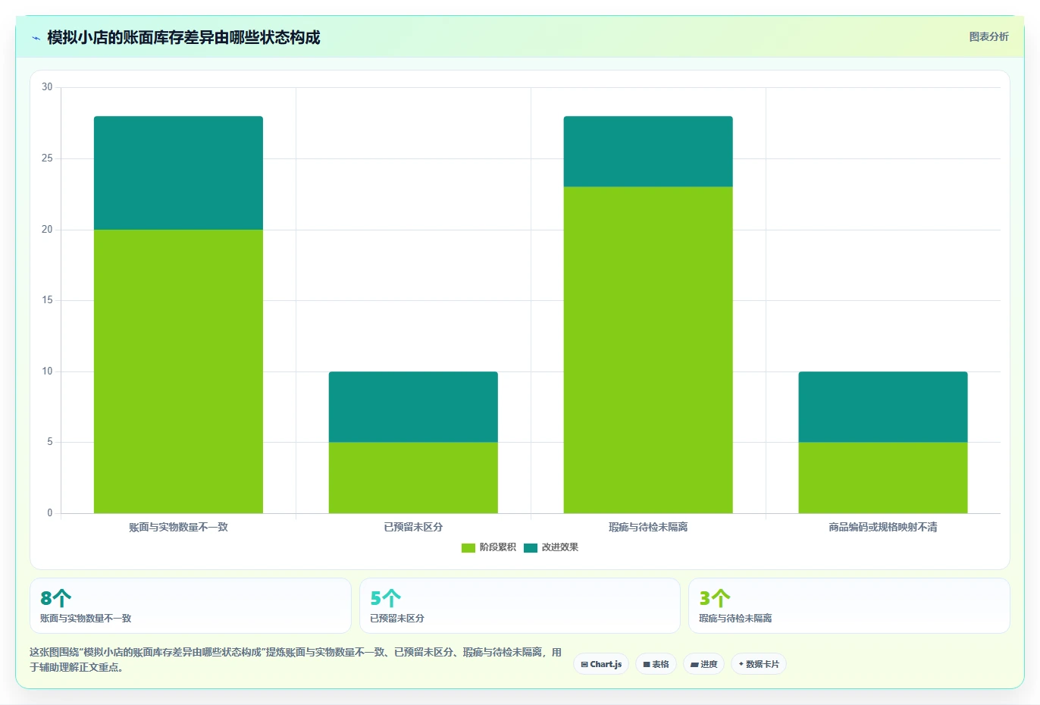Click the 进度 tag chip
This screenshot has width=1040, height=705.
(703, 664)
